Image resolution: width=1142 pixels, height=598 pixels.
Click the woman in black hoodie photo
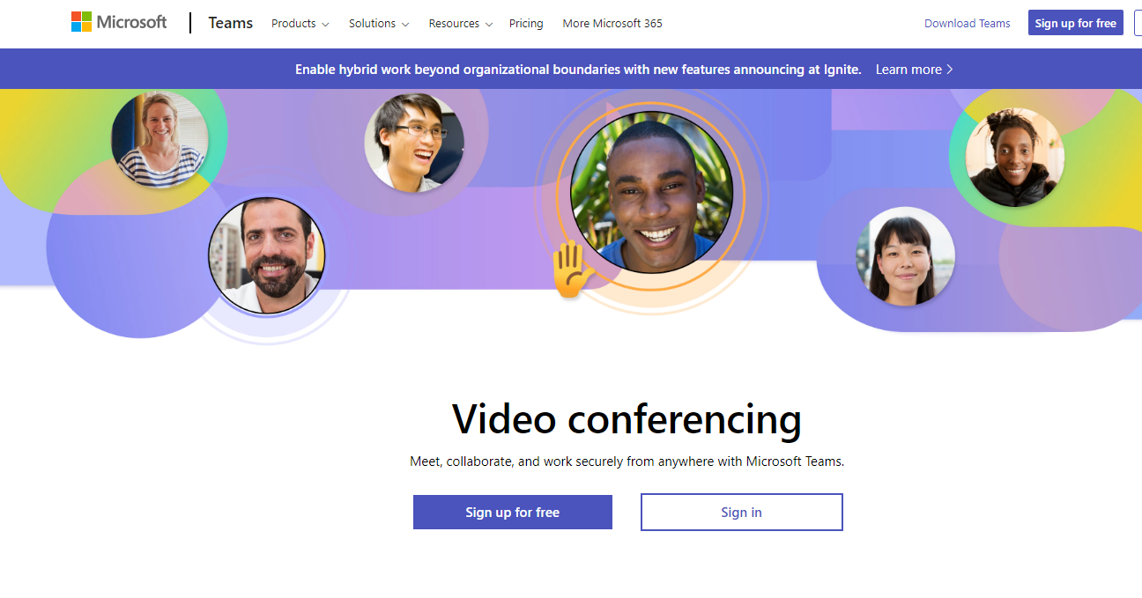click(x=1015, y=158)
